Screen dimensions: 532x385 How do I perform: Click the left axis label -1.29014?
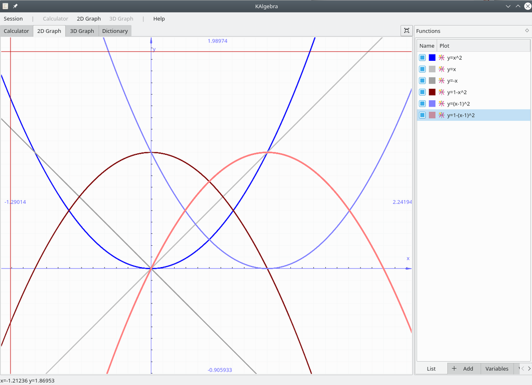pos(15,202)
